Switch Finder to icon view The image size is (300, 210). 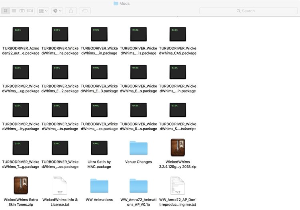point(6,11)
